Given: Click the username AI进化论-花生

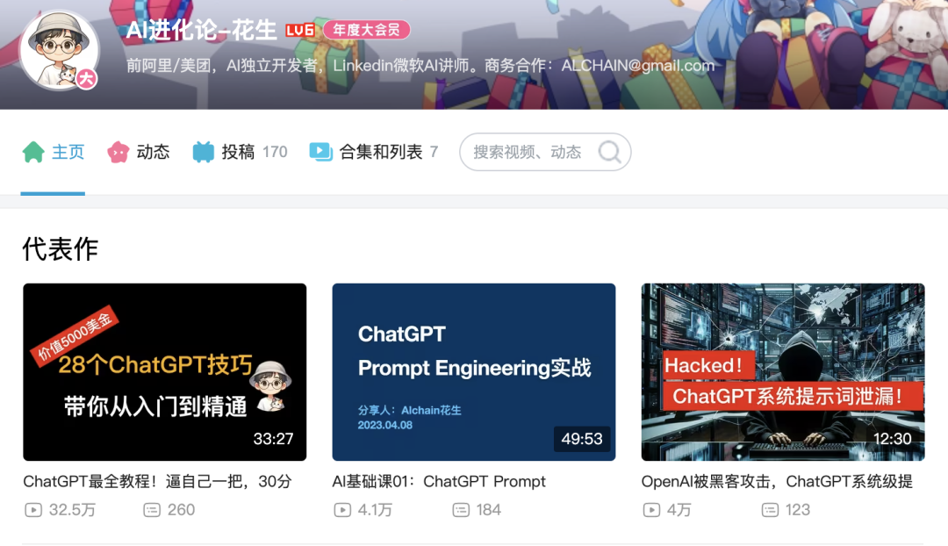Looking at the screenshot, I should point(201,30).
